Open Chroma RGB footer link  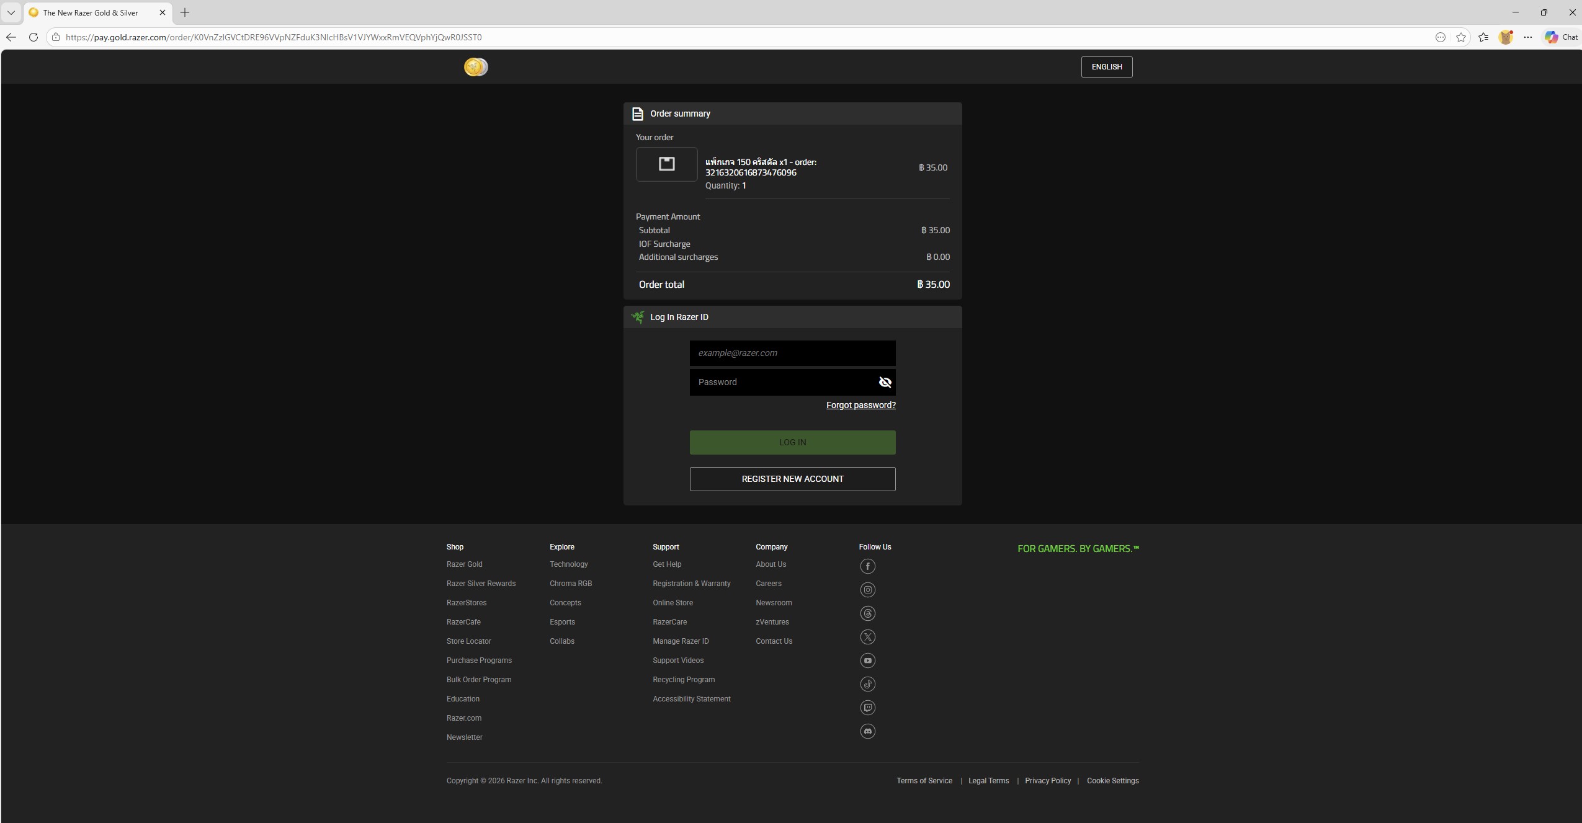point(571,584)
